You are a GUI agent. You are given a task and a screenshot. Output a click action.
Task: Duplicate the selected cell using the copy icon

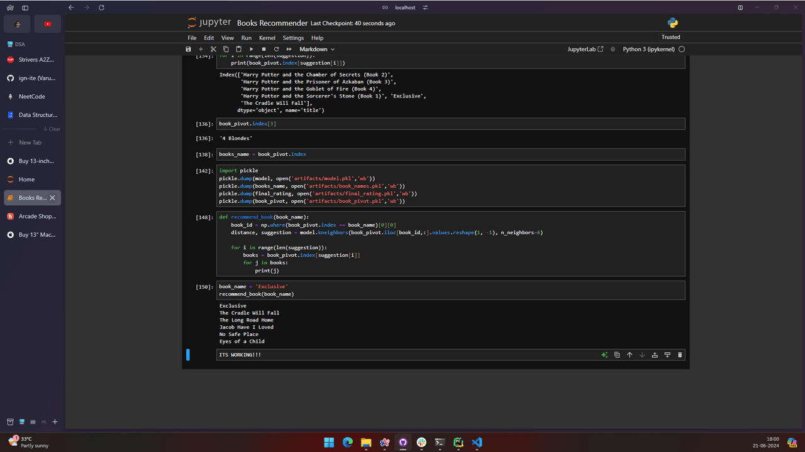coord(617,355)
